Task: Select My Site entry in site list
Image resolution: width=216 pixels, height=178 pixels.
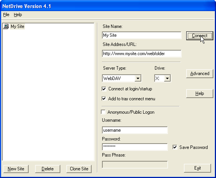Action: click(18, 26)
